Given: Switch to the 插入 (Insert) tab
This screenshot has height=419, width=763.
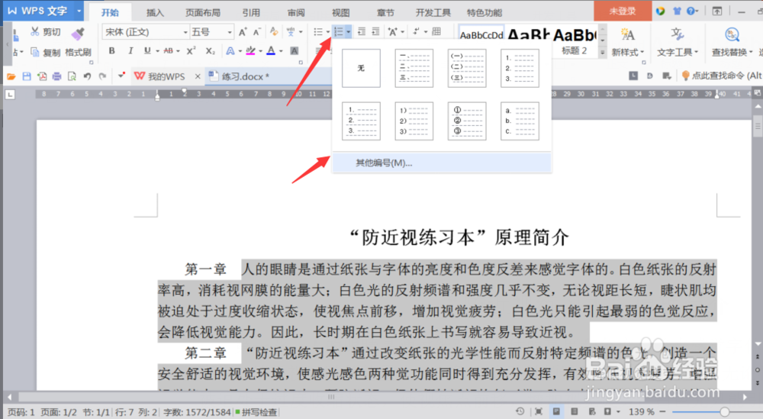Looking at the screenshot, I should tap(155, 13).
